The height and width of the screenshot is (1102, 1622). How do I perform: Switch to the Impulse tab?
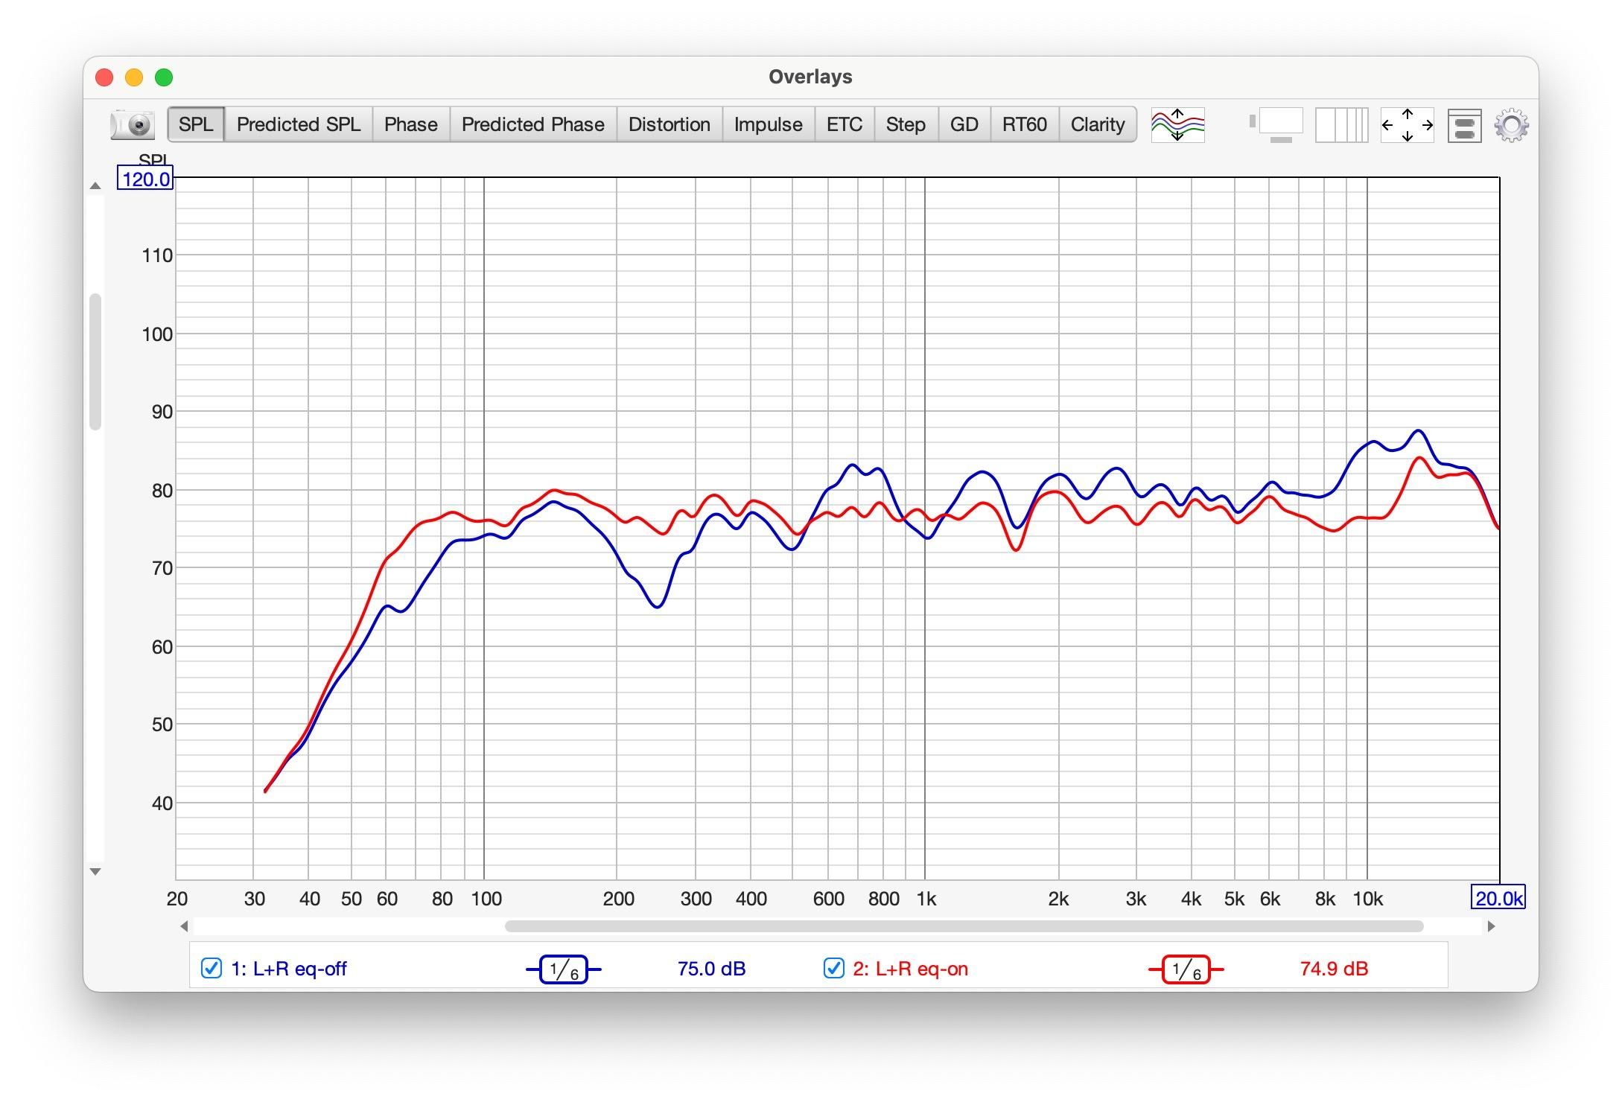(x=768, y=124)
